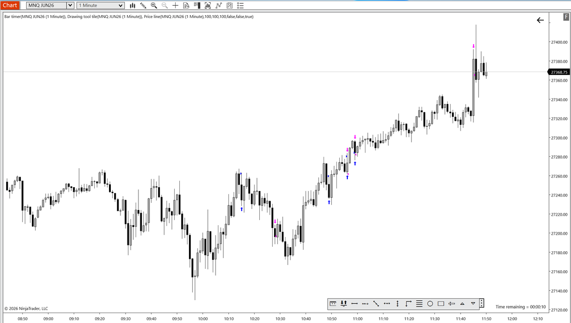Select the rectangle drawing tool
The height and width of the screenshot is (323, 571).
(x=441, y=303)
